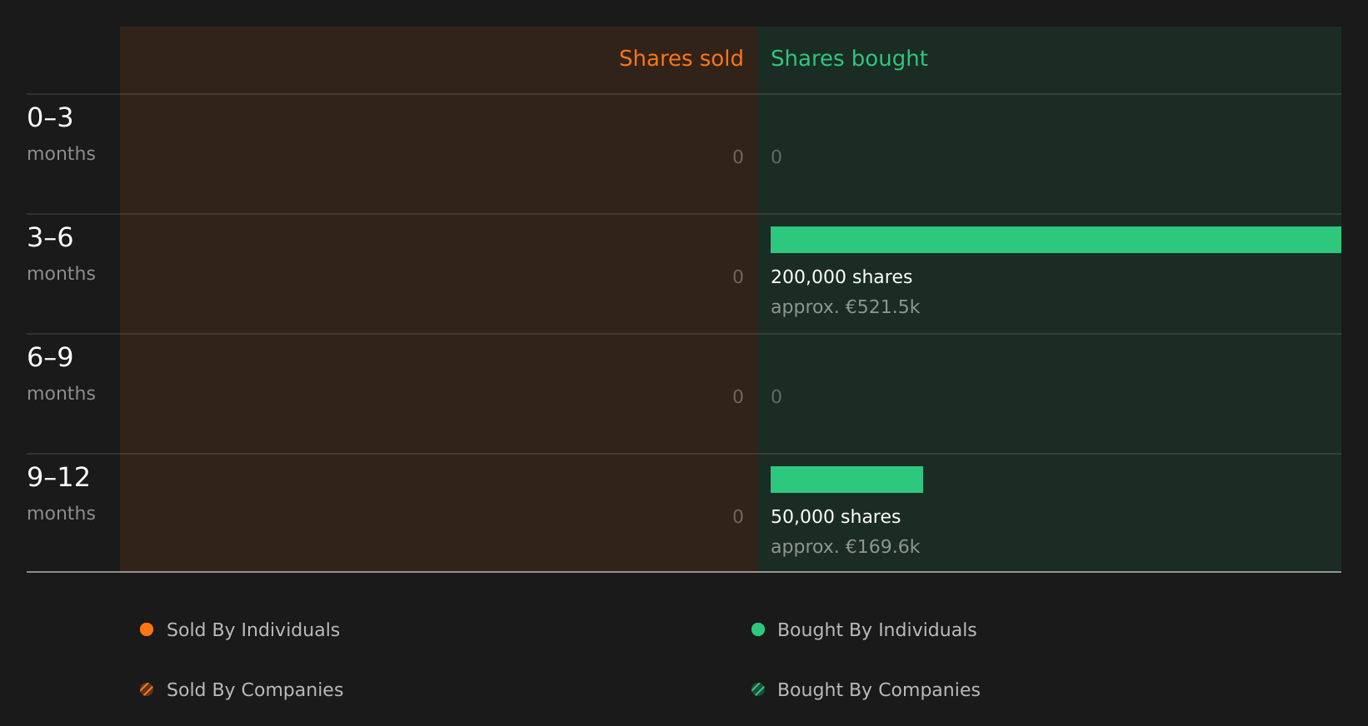Screen dimensions: 1368x726
Task: Click the 9–12 months shares sold zero
Action: [738, 517]
